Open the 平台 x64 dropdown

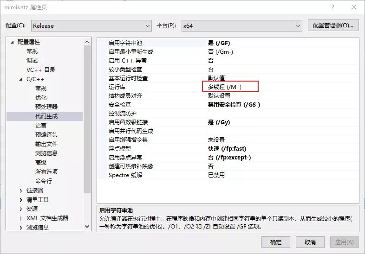(x=242, y=25)
